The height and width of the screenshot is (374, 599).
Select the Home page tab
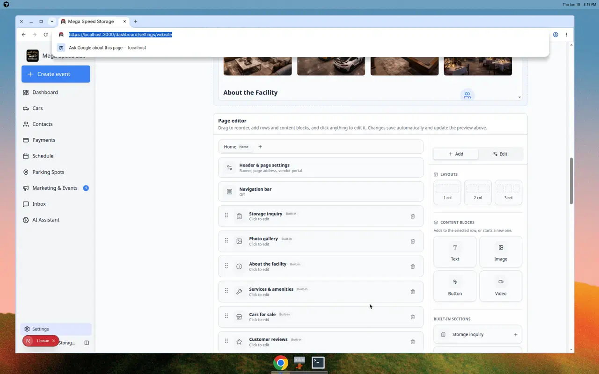236,147
